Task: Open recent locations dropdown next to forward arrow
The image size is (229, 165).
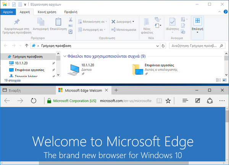Action: pyautogui.click(x=21, y=46)
